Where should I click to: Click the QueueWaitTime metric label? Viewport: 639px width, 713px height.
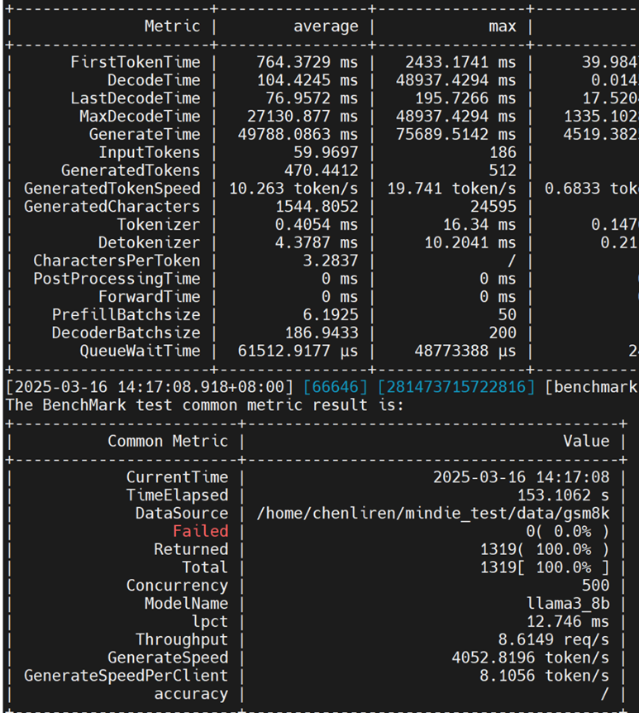[140, 351]
